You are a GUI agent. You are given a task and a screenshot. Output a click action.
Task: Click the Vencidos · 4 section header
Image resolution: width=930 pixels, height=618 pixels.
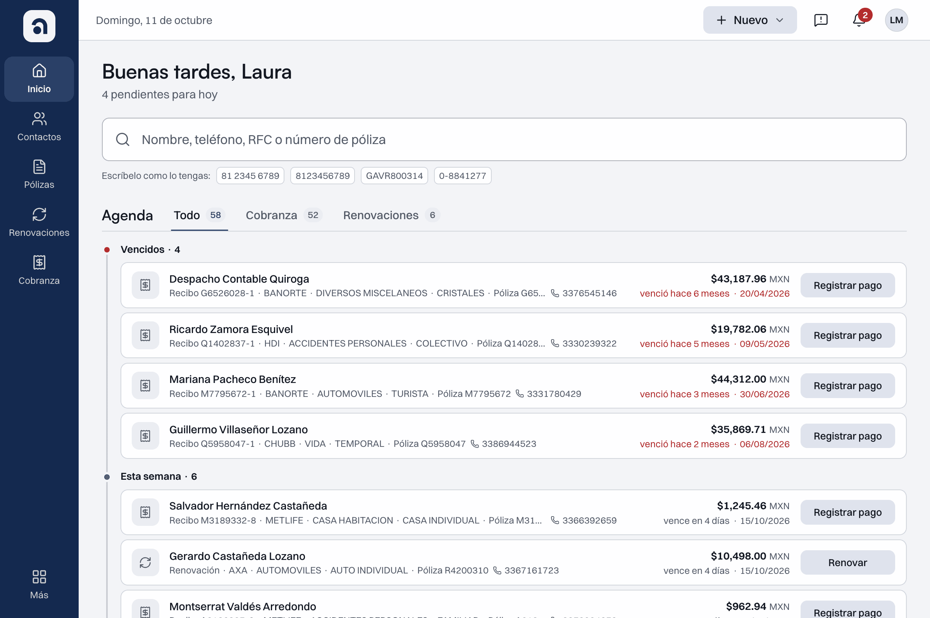(150, 249)
